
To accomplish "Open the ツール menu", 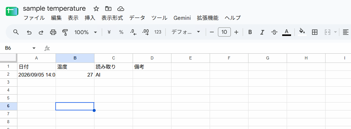I will pos(159,18).
